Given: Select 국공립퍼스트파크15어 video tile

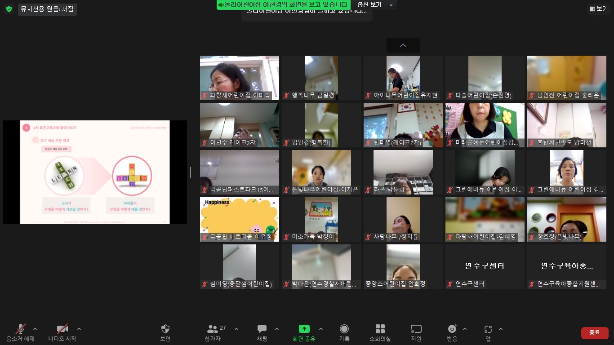Looking at the screenshot, I should click(240, 172).
